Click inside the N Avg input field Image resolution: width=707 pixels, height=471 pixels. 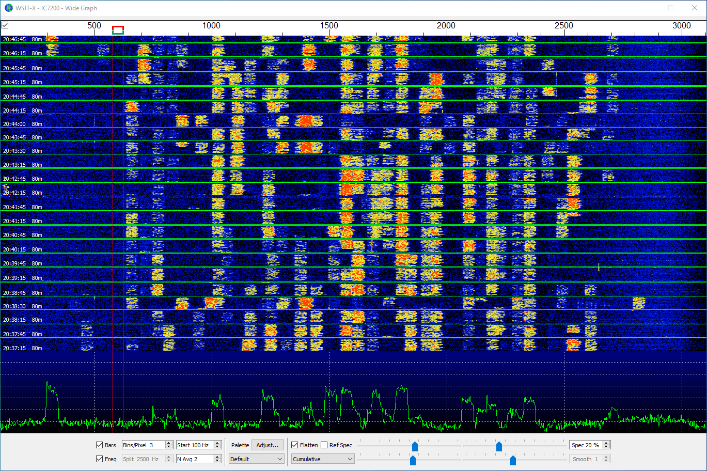coord(194,459)
